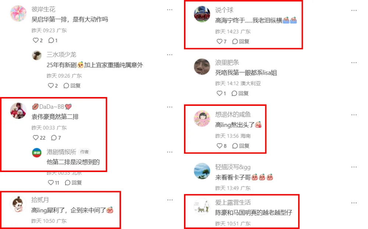Reply to 想退休的咸鱼's comment
This screenshot has height=229, width=368.
point(241,146)
